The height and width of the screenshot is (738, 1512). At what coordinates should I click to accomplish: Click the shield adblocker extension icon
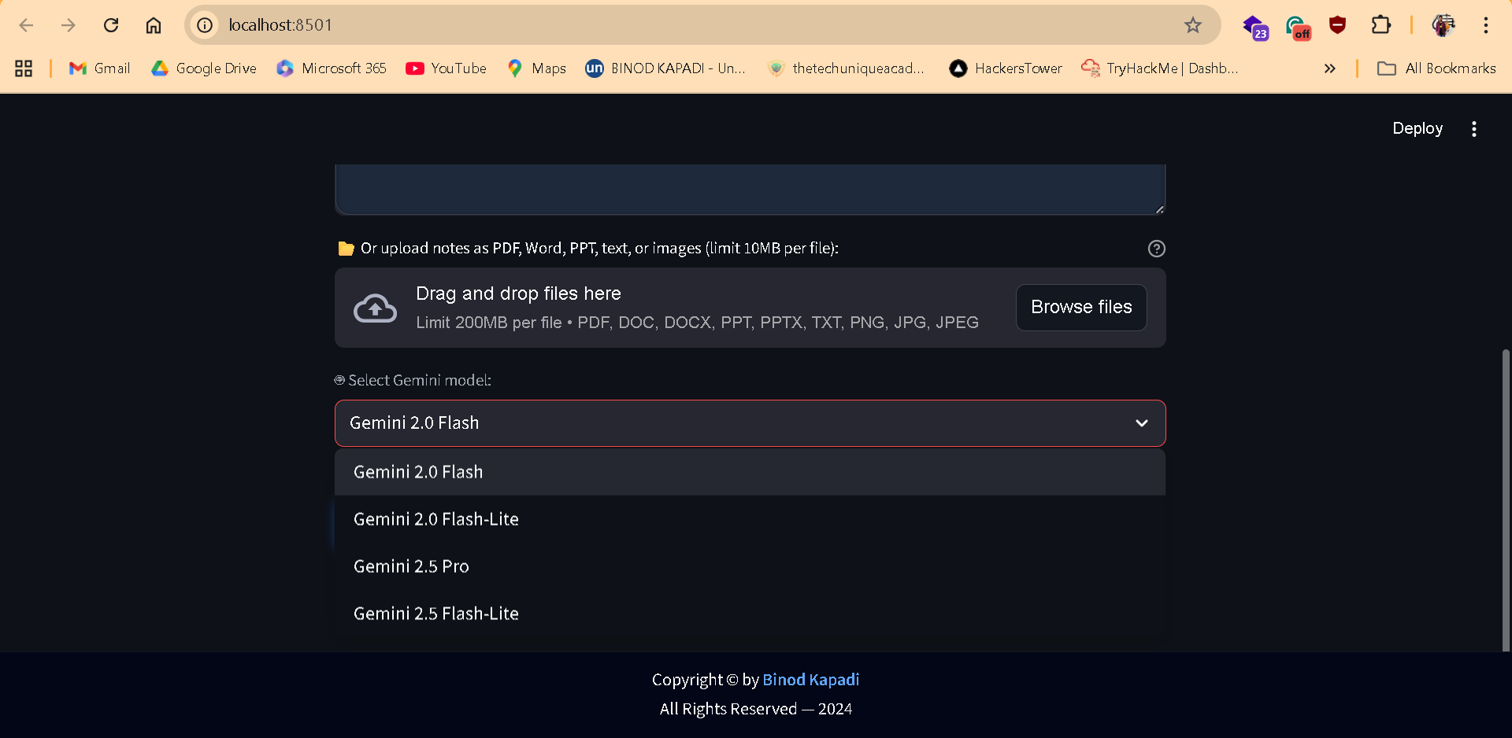click(x=1337, y=24)
